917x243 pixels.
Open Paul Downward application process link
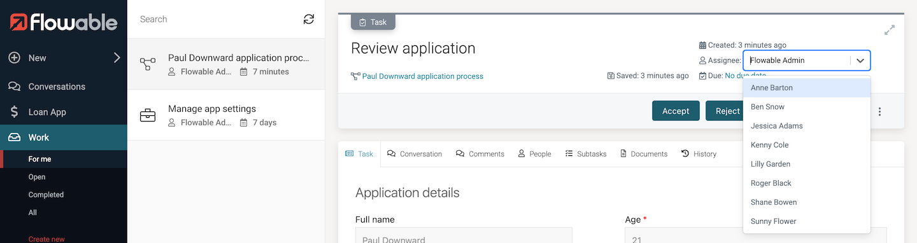[423, 76]
